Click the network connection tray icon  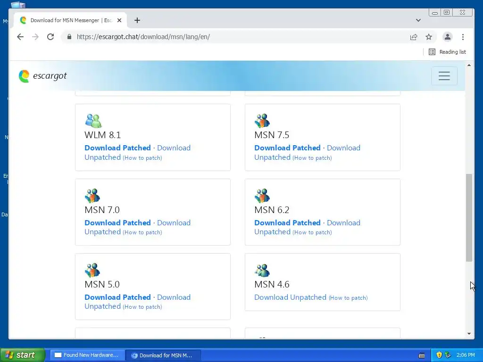(448, 355)
